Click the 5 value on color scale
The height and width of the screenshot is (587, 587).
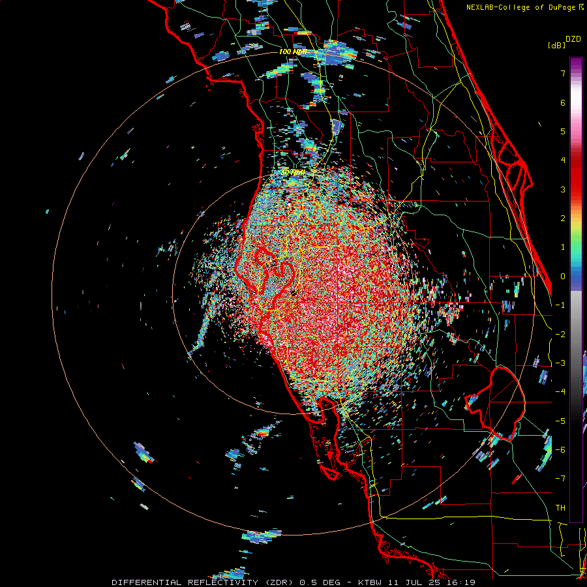point(563,131)
